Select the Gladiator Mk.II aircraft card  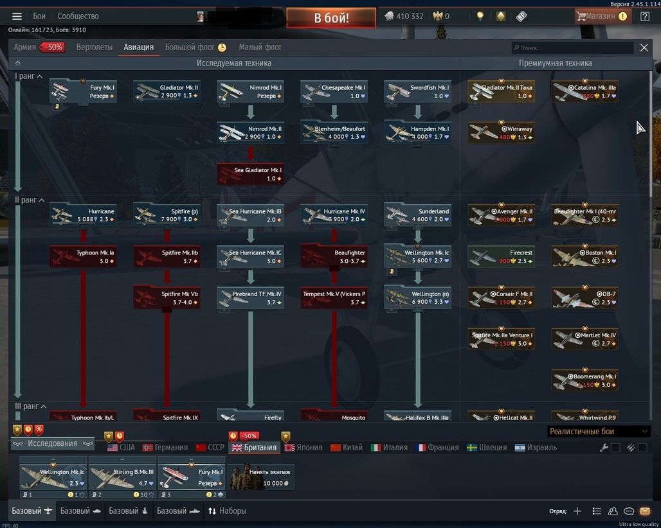167,91
